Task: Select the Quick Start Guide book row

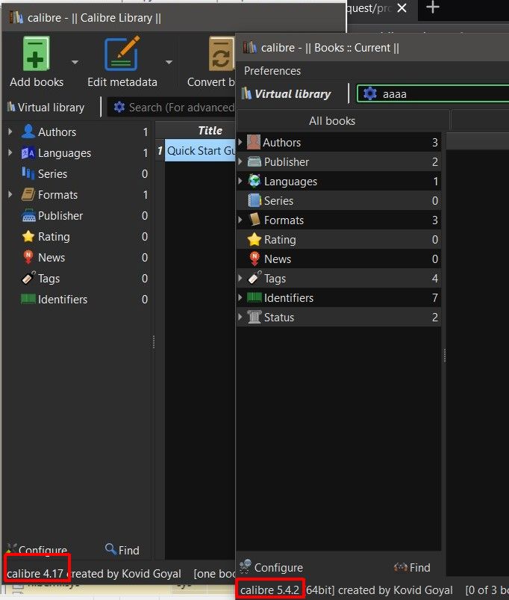Action: [200, 151]
